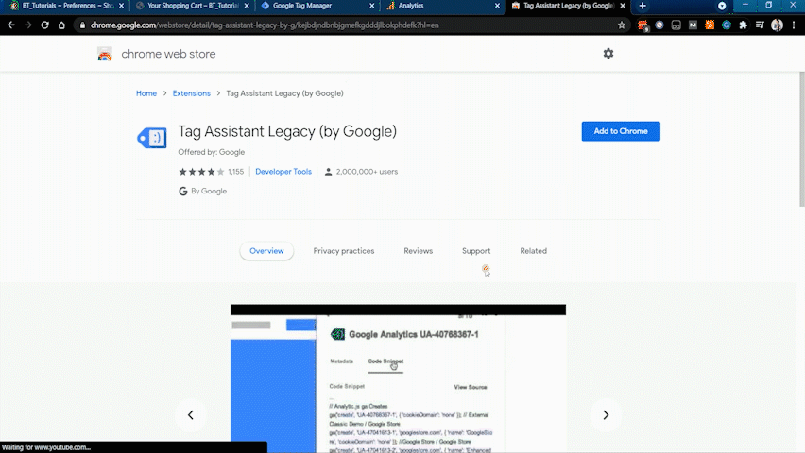Open the Reviews tab
The image size is (805, 453).
[x=418, y=251]
